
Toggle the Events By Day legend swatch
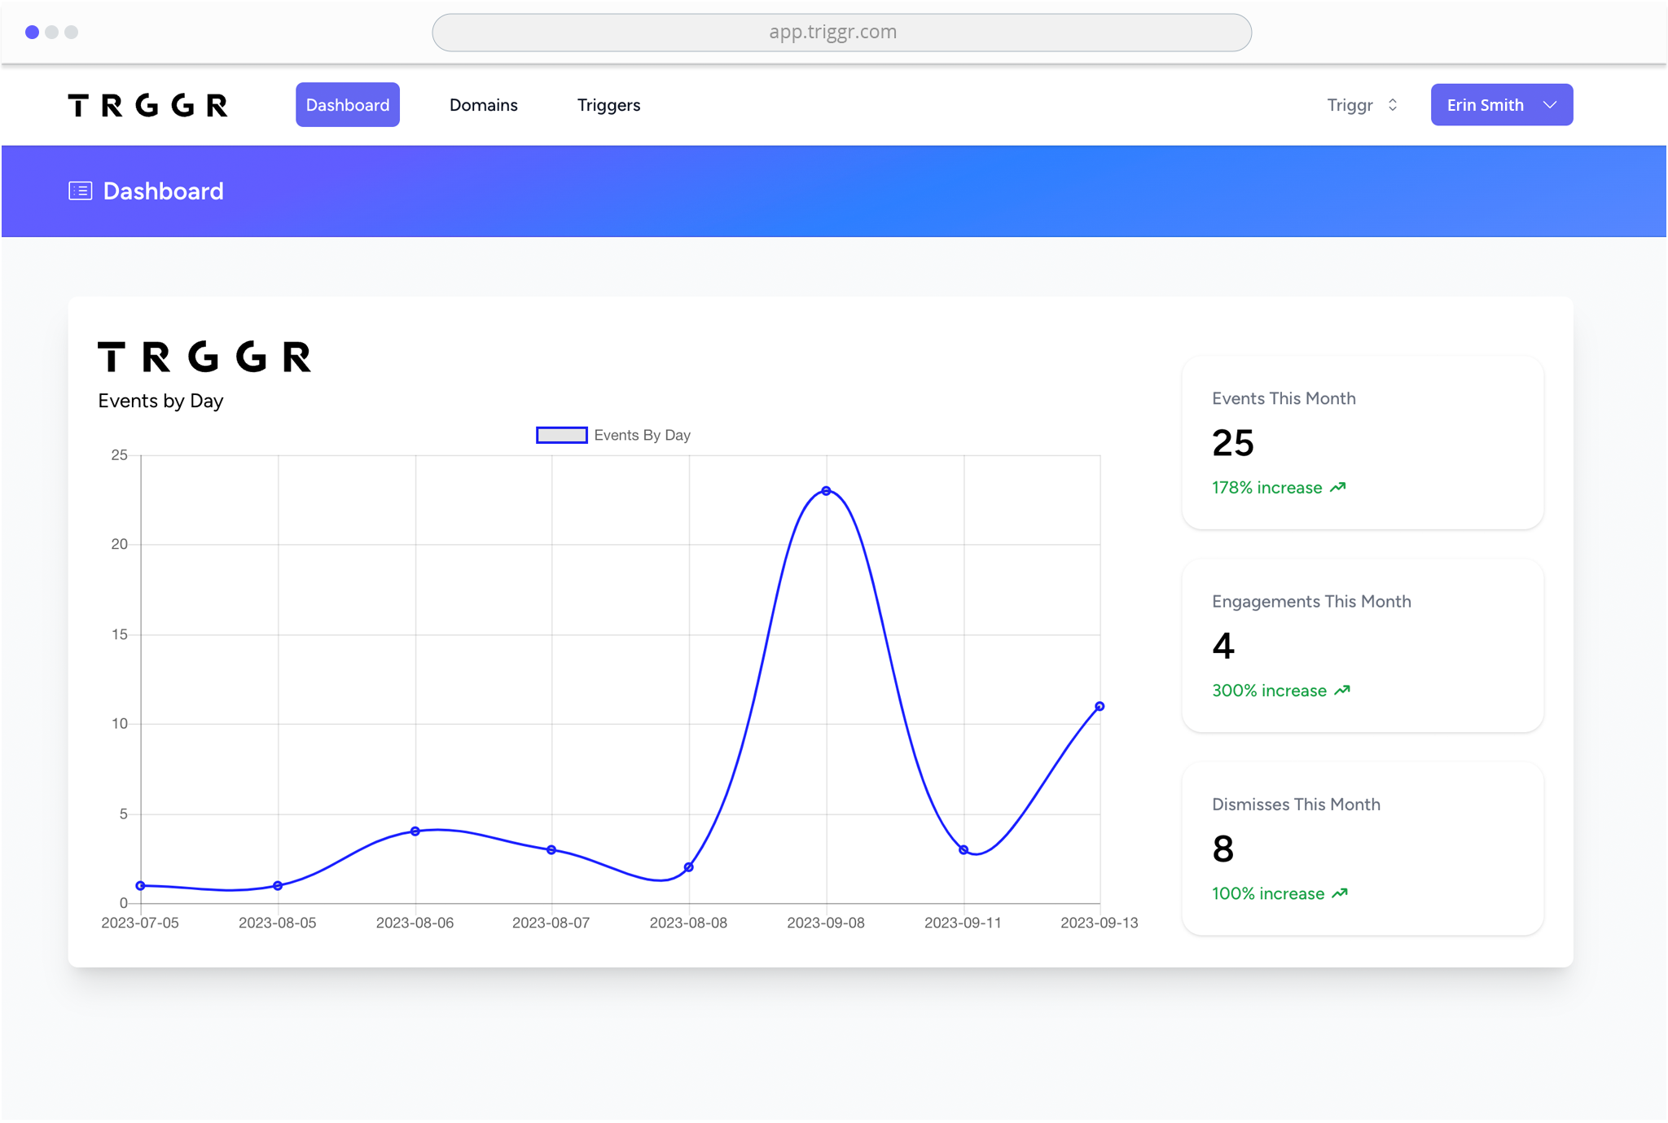point(561,435)
